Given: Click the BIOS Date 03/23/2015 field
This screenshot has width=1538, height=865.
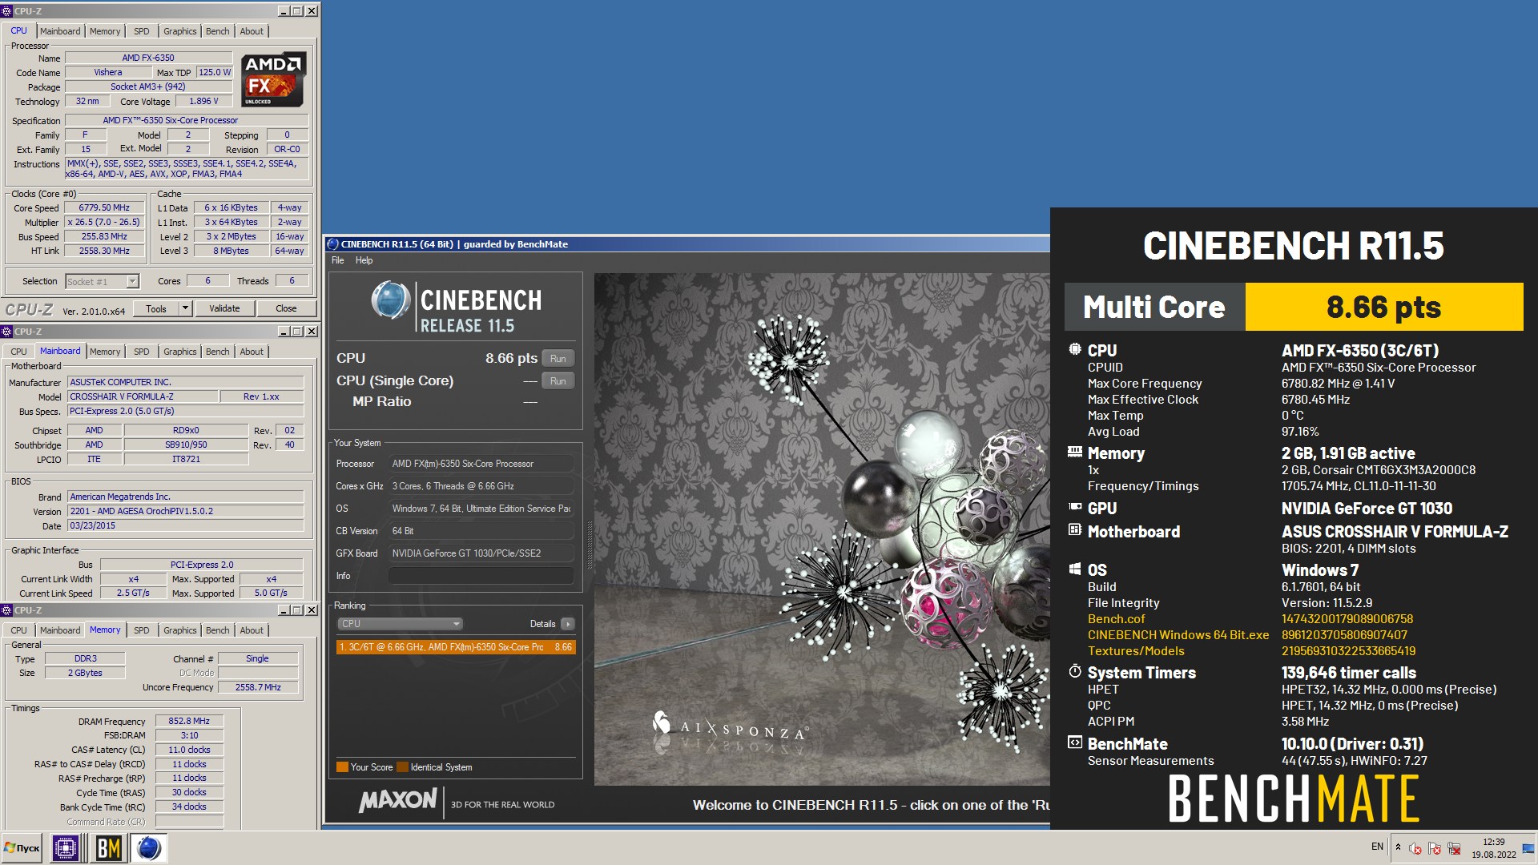Looking at the screenshot, I should point(186,525).
